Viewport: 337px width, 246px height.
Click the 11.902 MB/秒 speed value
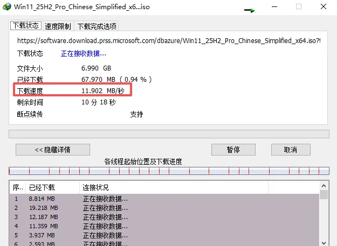(103, 91)
